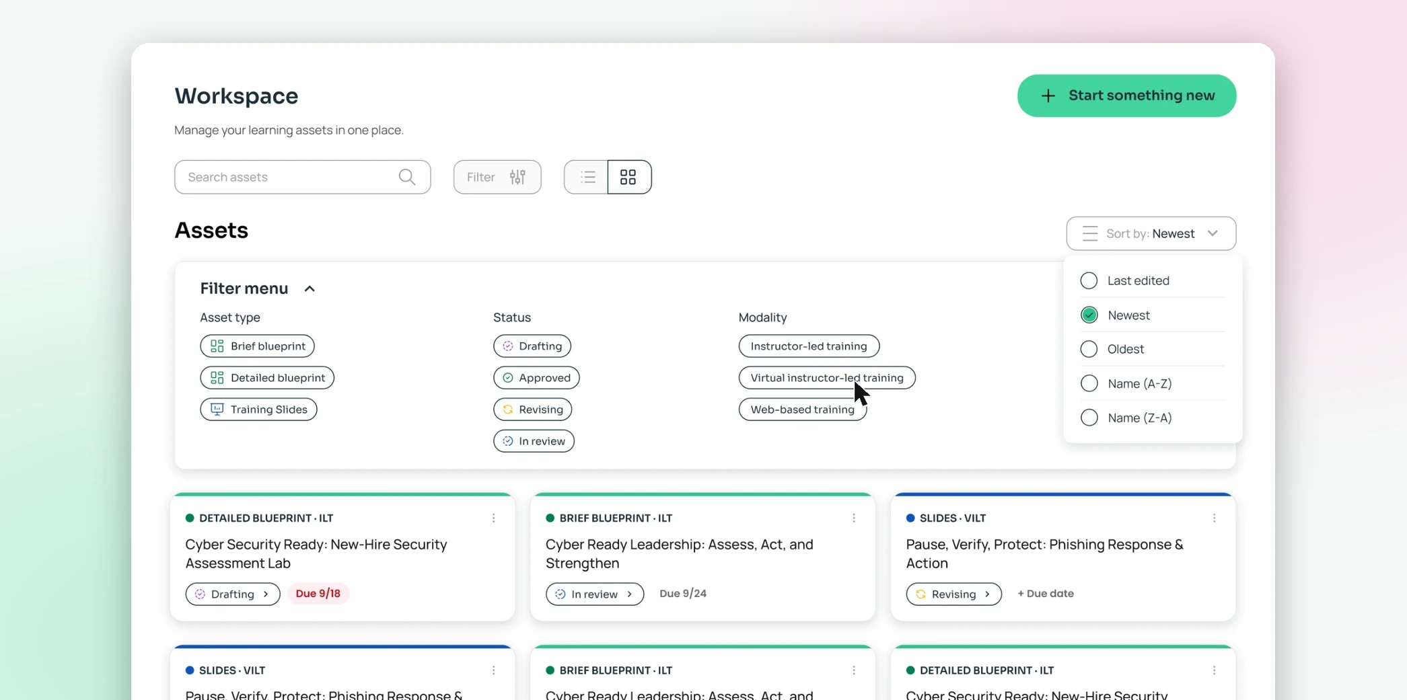
Task: Collapse the Filter menu chevron
Action: 310,288
